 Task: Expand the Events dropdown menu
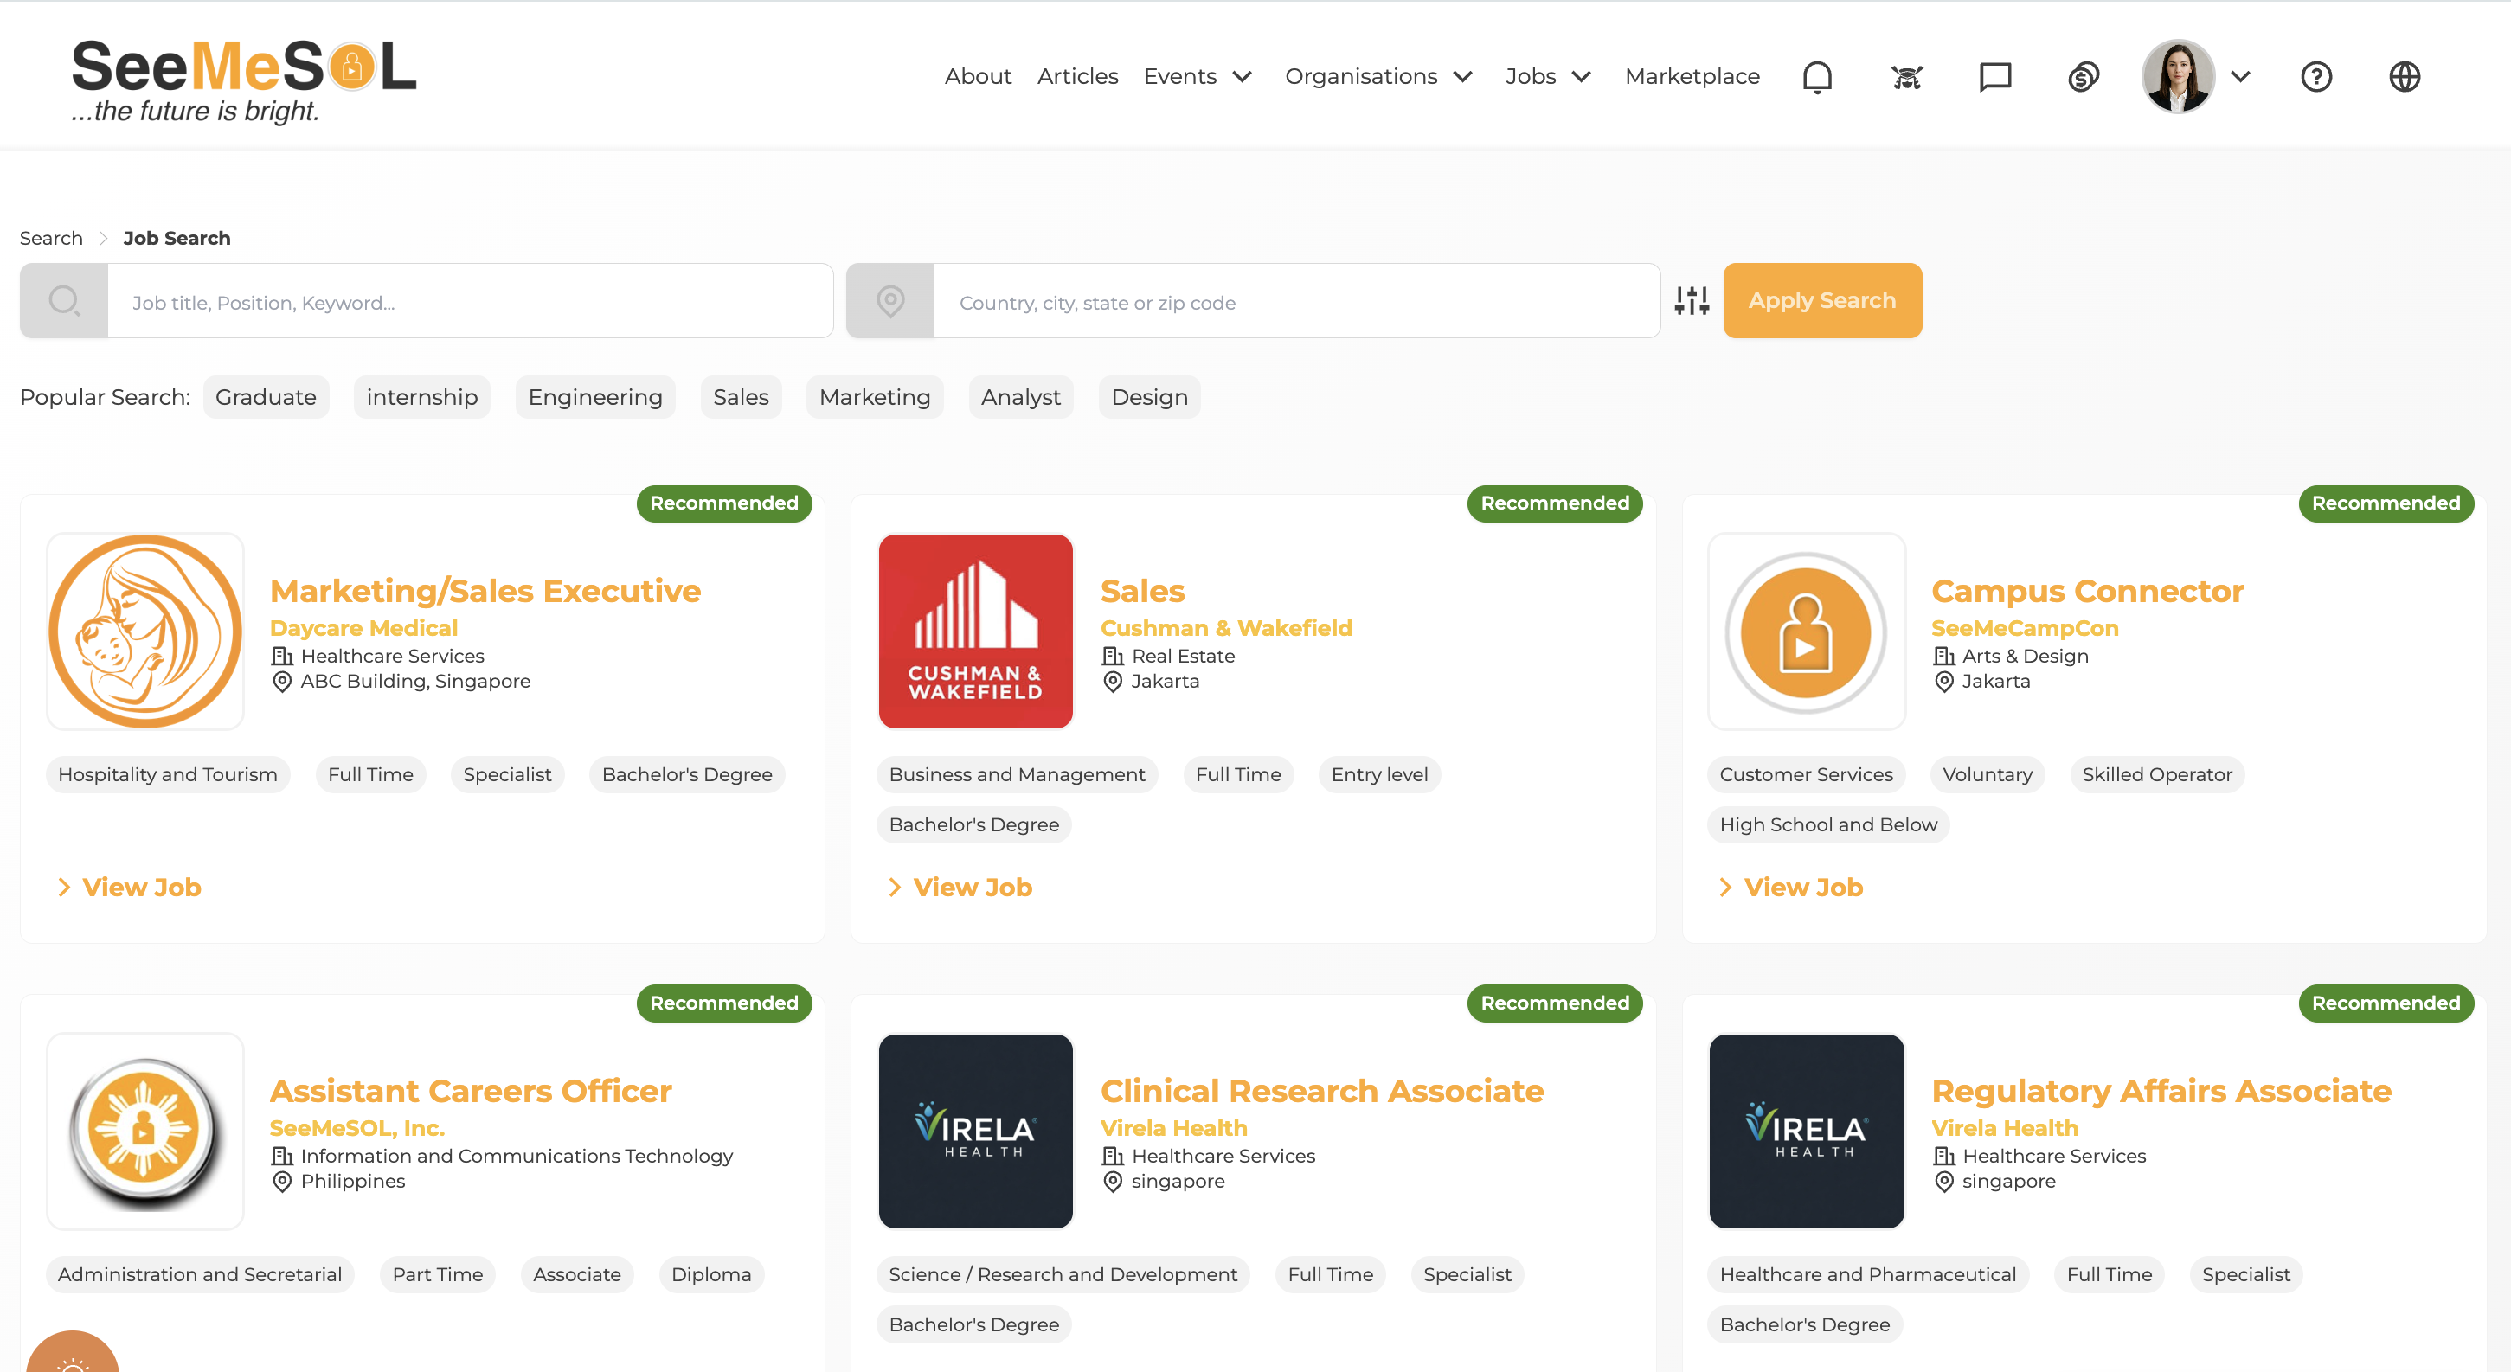click(x=1197, y=76)
